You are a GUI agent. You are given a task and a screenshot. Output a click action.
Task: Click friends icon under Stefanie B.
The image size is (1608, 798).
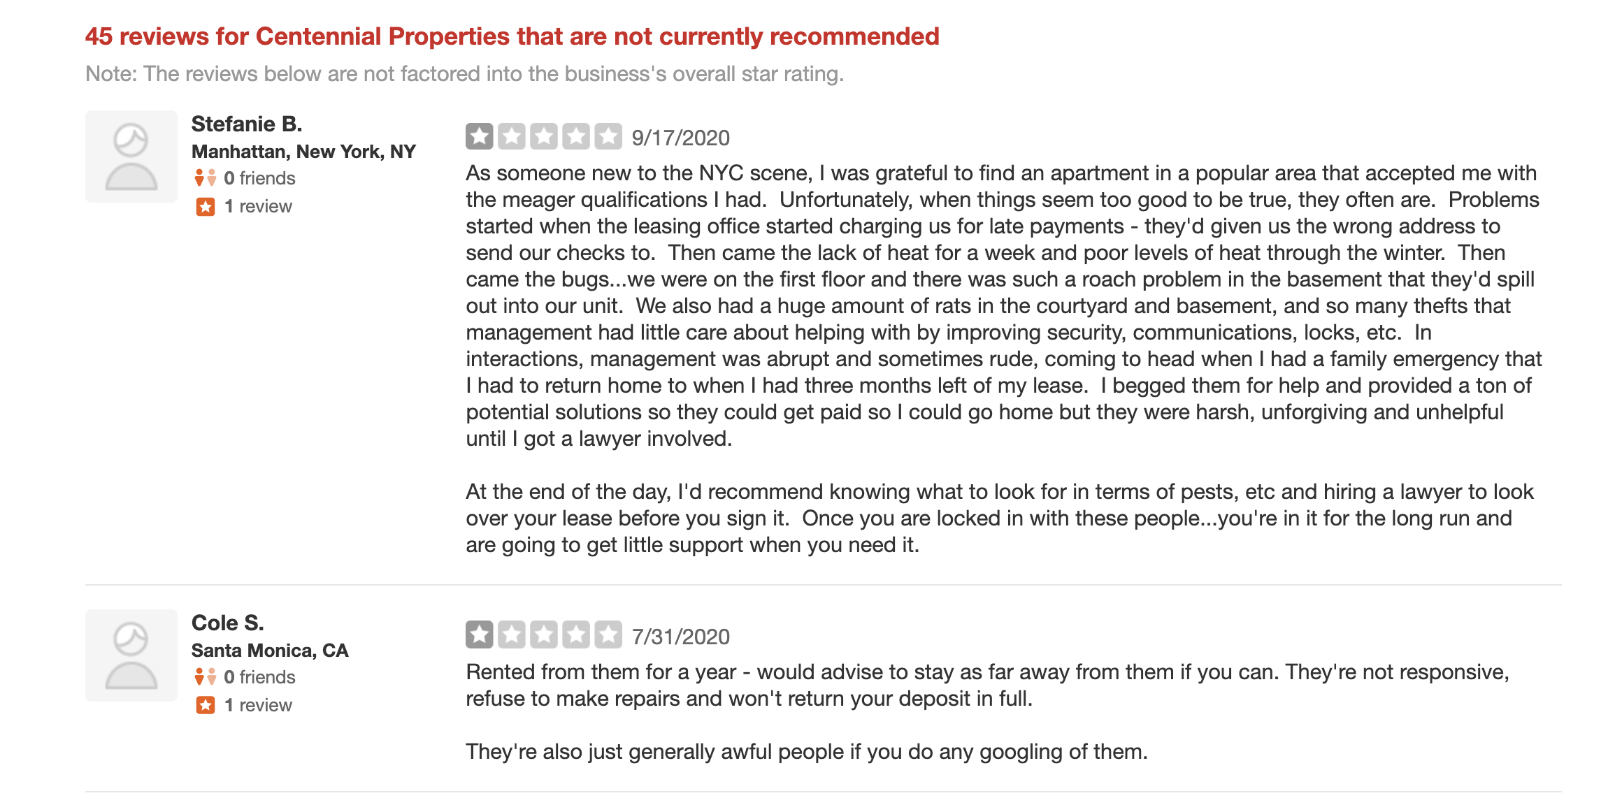(206, 178)
